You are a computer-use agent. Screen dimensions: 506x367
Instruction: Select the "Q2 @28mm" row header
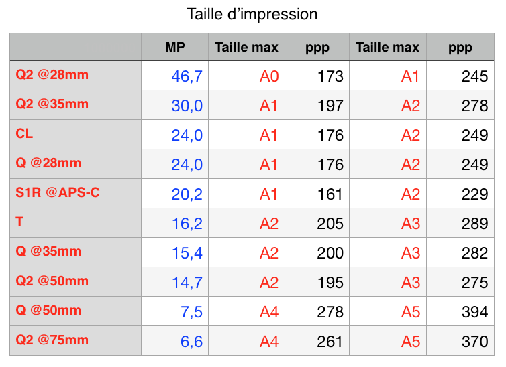(x=52, y=75)
